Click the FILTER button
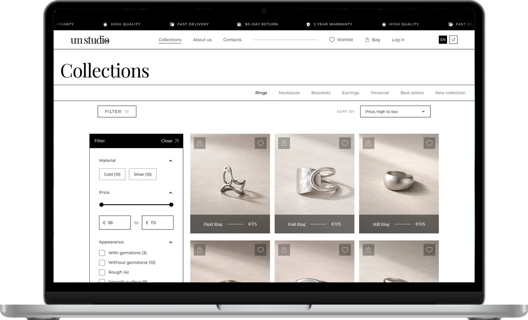The height and width of the screenshot is (320, 528). pyautogui.click(x=117, y=112)
